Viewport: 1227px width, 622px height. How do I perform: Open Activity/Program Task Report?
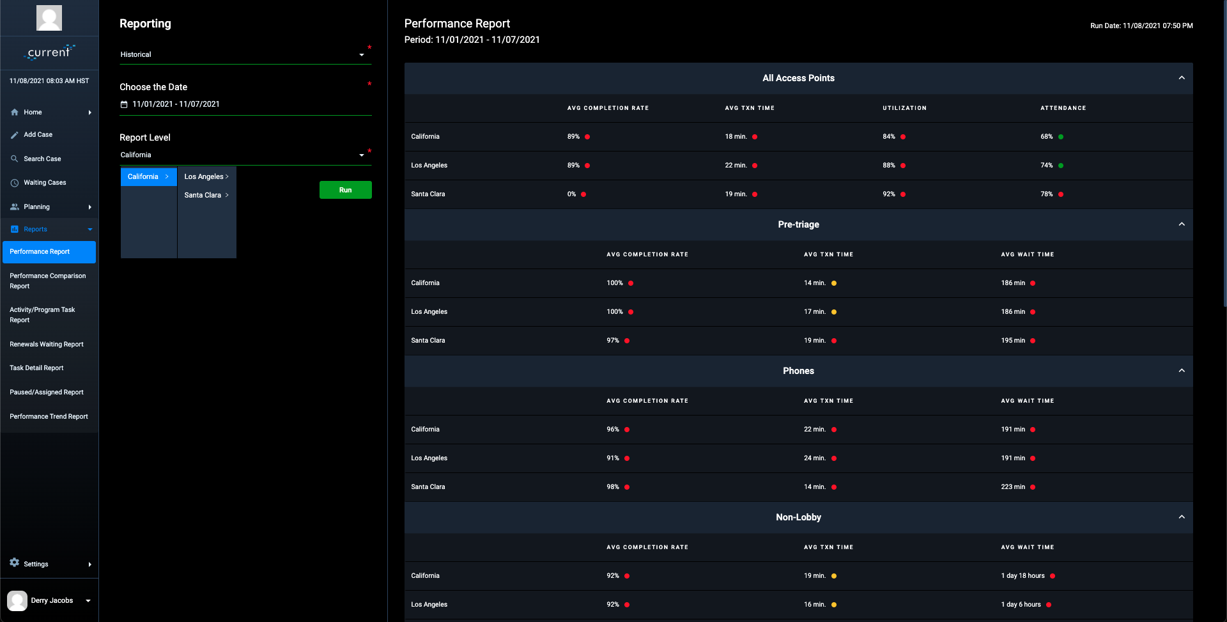[49, 315]
